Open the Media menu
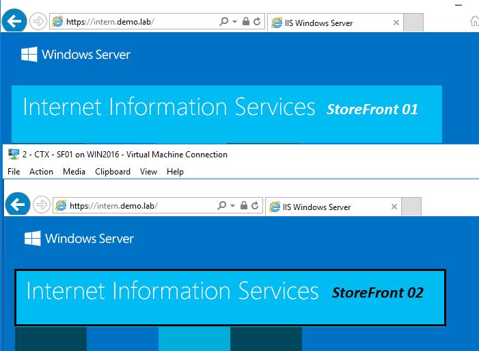Screen dimensions: 479x351 point(74,172)
